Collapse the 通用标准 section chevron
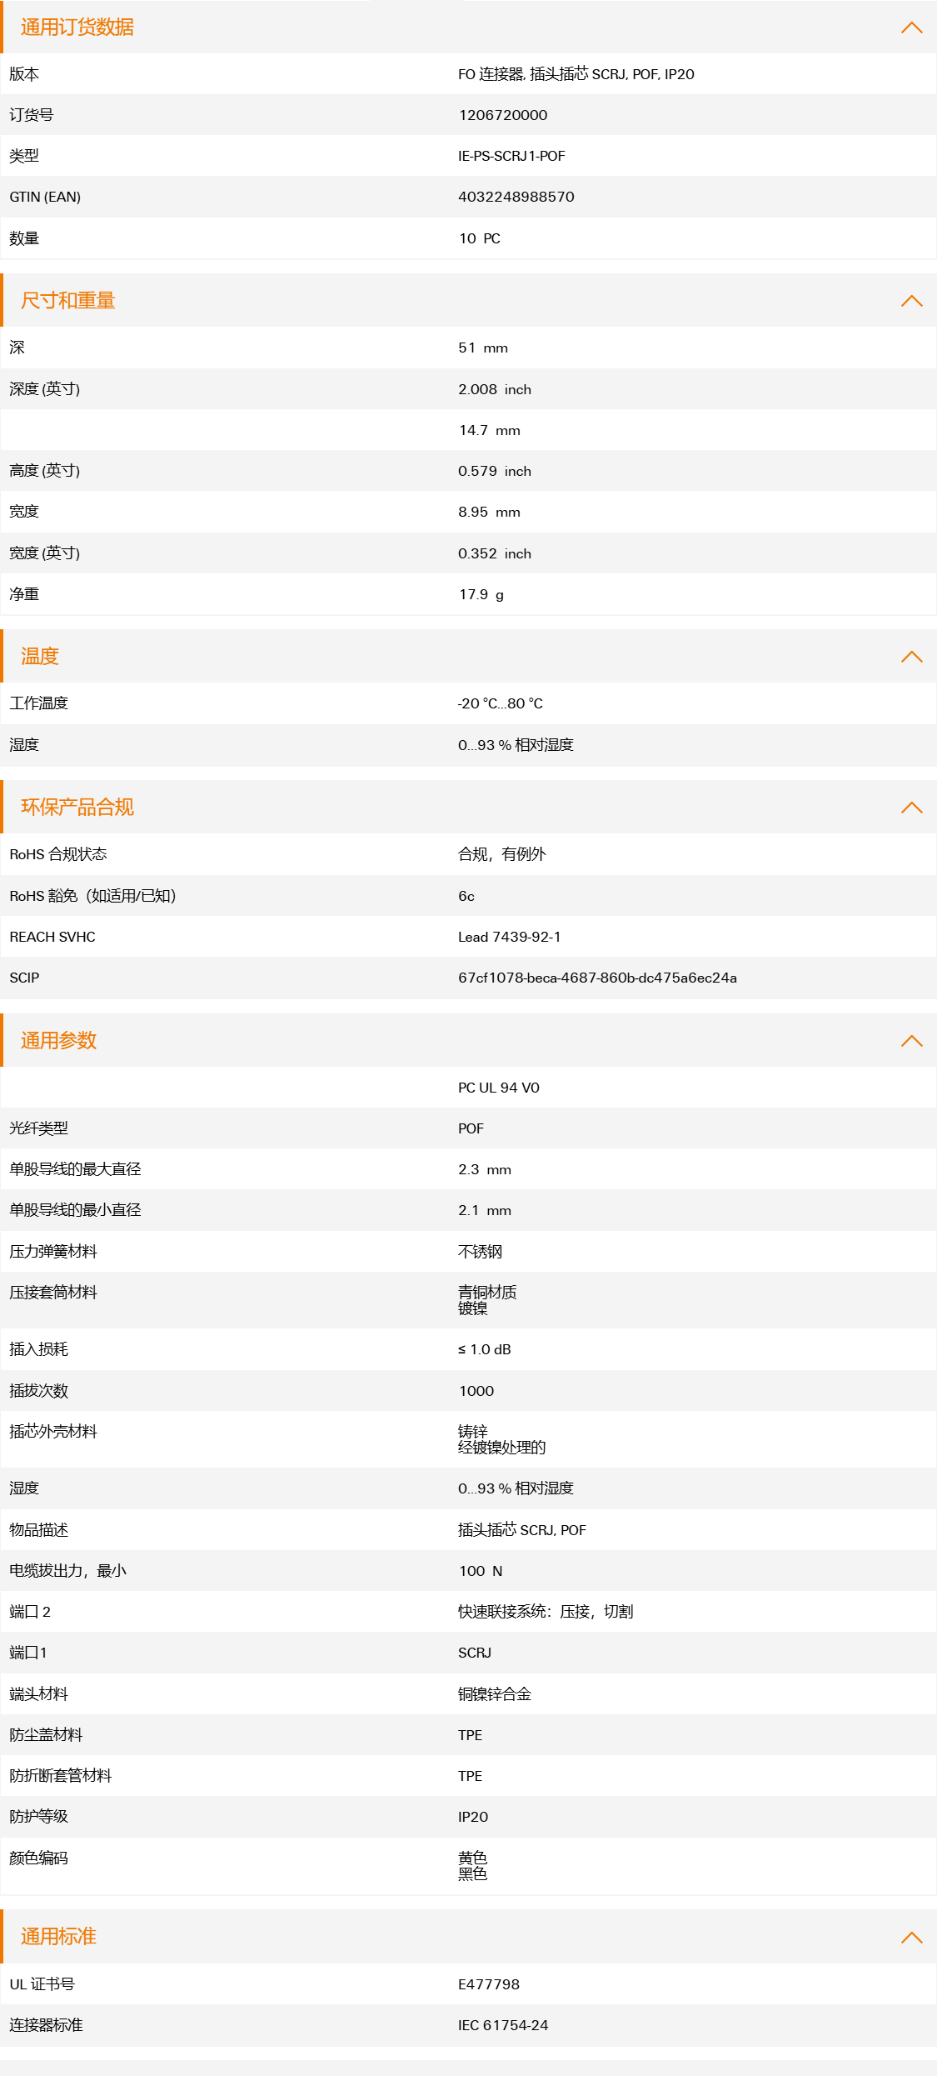 (911, 1938)
